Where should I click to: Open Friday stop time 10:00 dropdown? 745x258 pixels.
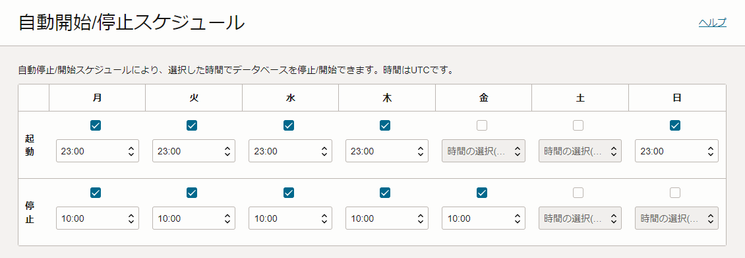(x=484, y=218)
